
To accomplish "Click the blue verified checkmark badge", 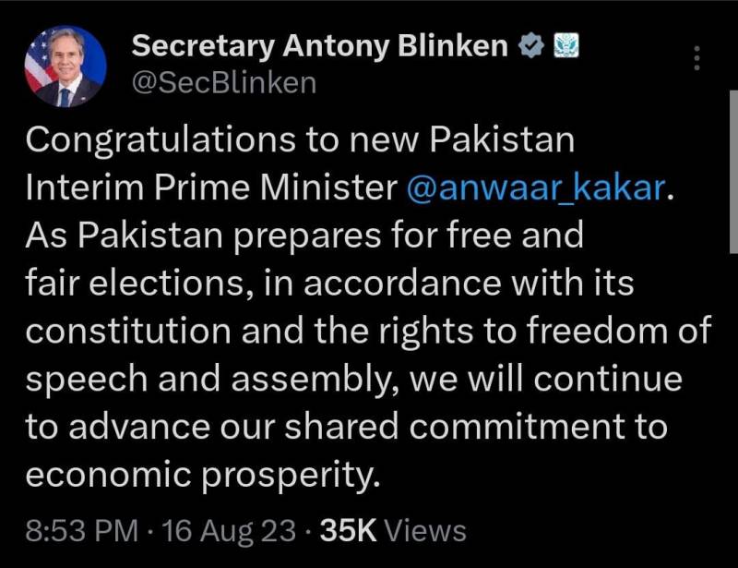I will click(531, 46).
